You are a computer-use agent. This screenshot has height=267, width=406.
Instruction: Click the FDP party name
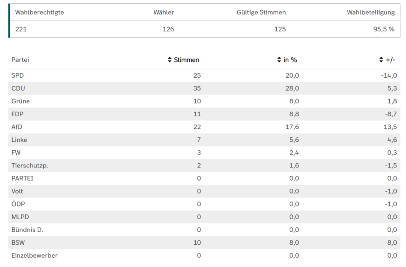[x=18, y=114]
